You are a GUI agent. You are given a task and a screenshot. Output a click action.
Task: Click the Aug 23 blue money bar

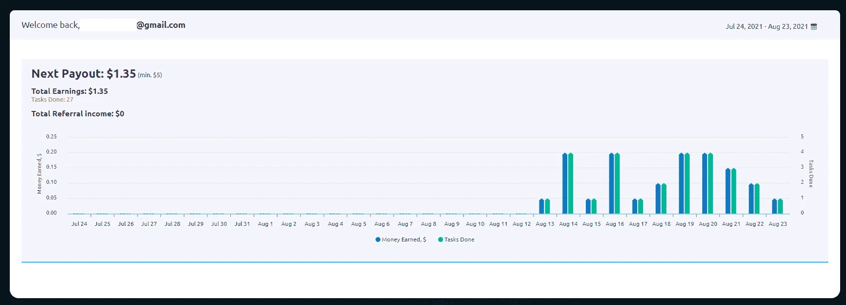[775, 206]
